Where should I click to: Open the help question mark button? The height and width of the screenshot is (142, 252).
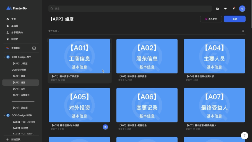coord(245,136)
